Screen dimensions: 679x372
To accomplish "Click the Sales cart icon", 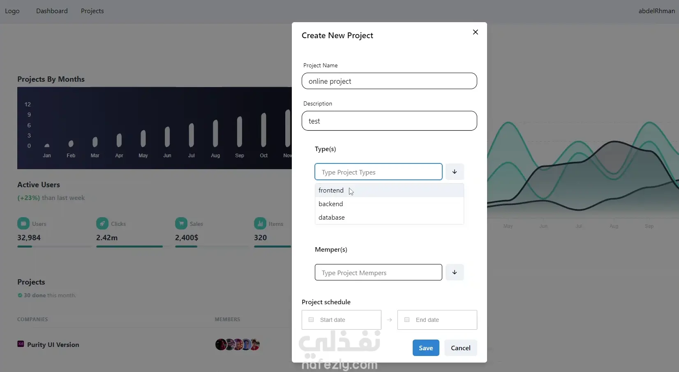I will 181,223.
